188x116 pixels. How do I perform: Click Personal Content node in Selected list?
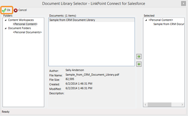(161, 20)
